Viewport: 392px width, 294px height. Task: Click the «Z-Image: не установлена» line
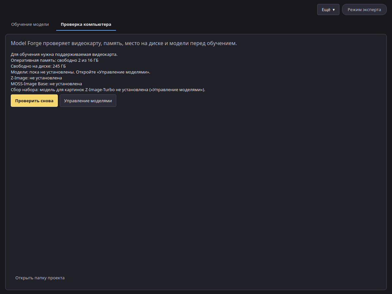point(36,78)
